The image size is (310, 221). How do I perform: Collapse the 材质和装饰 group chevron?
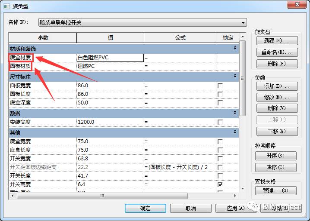235,48
